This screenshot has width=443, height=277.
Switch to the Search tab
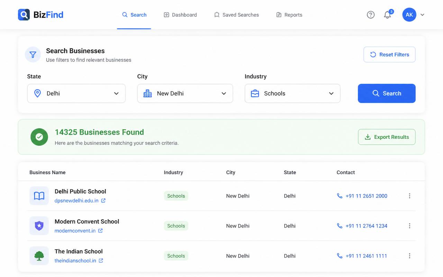pyautogui.click(x=134, y=15)
